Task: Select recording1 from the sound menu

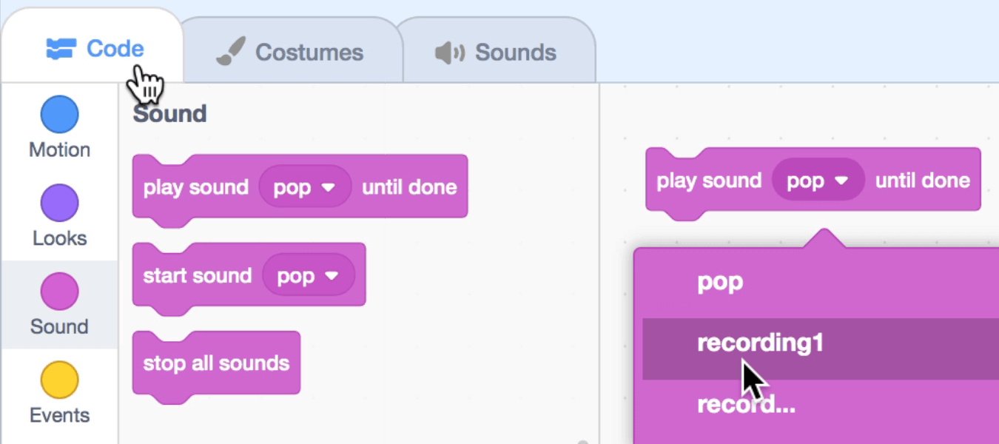Action: pos(760,343)
